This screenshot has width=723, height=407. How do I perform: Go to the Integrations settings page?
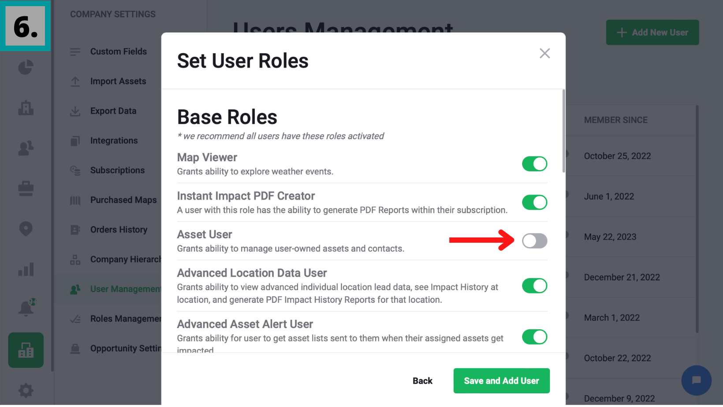click(114, 141)
